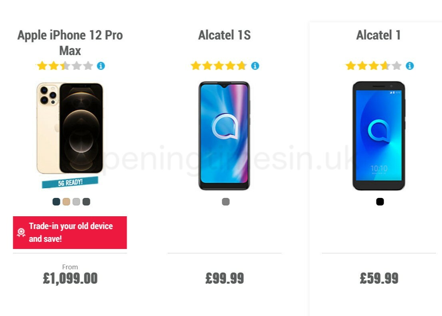This screenshot has width=442, height=316.
Task: Select the gold color option for the iPhone
Action: 66,201
